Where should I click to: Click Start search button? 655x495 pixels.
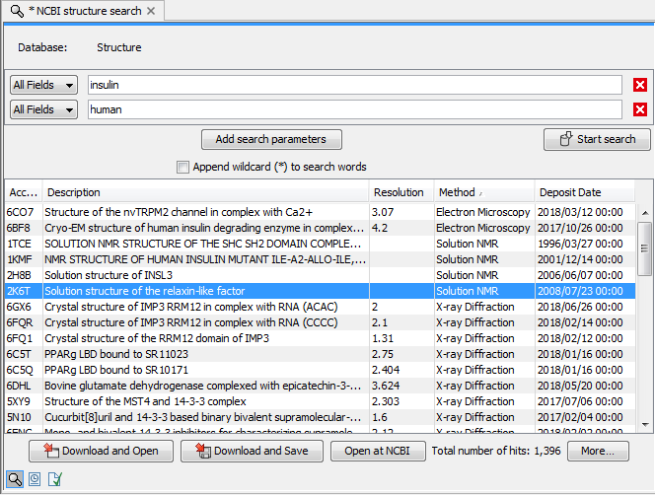click(597, 139)
